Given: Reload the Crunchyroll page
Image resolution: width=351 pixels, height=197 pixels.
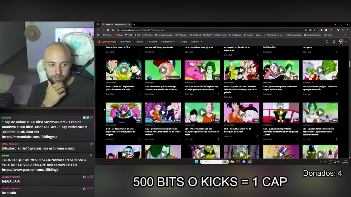Looking at the screenshot, I should [x=108, y=30].
